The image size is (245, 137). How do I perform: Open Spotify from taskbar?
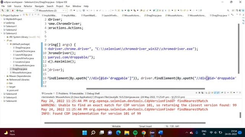click(x=135, y=133)
